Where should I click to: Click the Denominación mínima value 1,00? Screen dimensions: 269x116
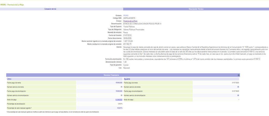click(125, 62)
